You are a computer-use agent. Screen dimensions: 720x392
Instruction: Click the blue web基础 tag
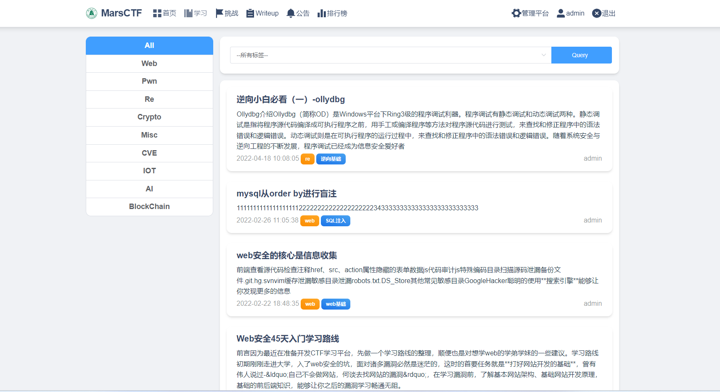point(336,304)
